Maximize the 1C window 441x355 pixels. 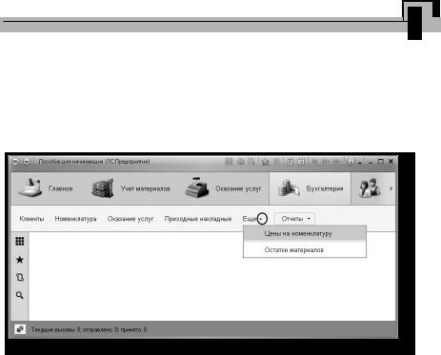(381, 162)
